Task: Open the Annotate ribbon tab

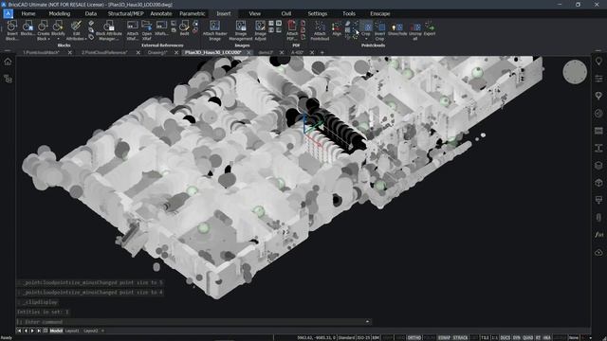Action: coord(161,13)
